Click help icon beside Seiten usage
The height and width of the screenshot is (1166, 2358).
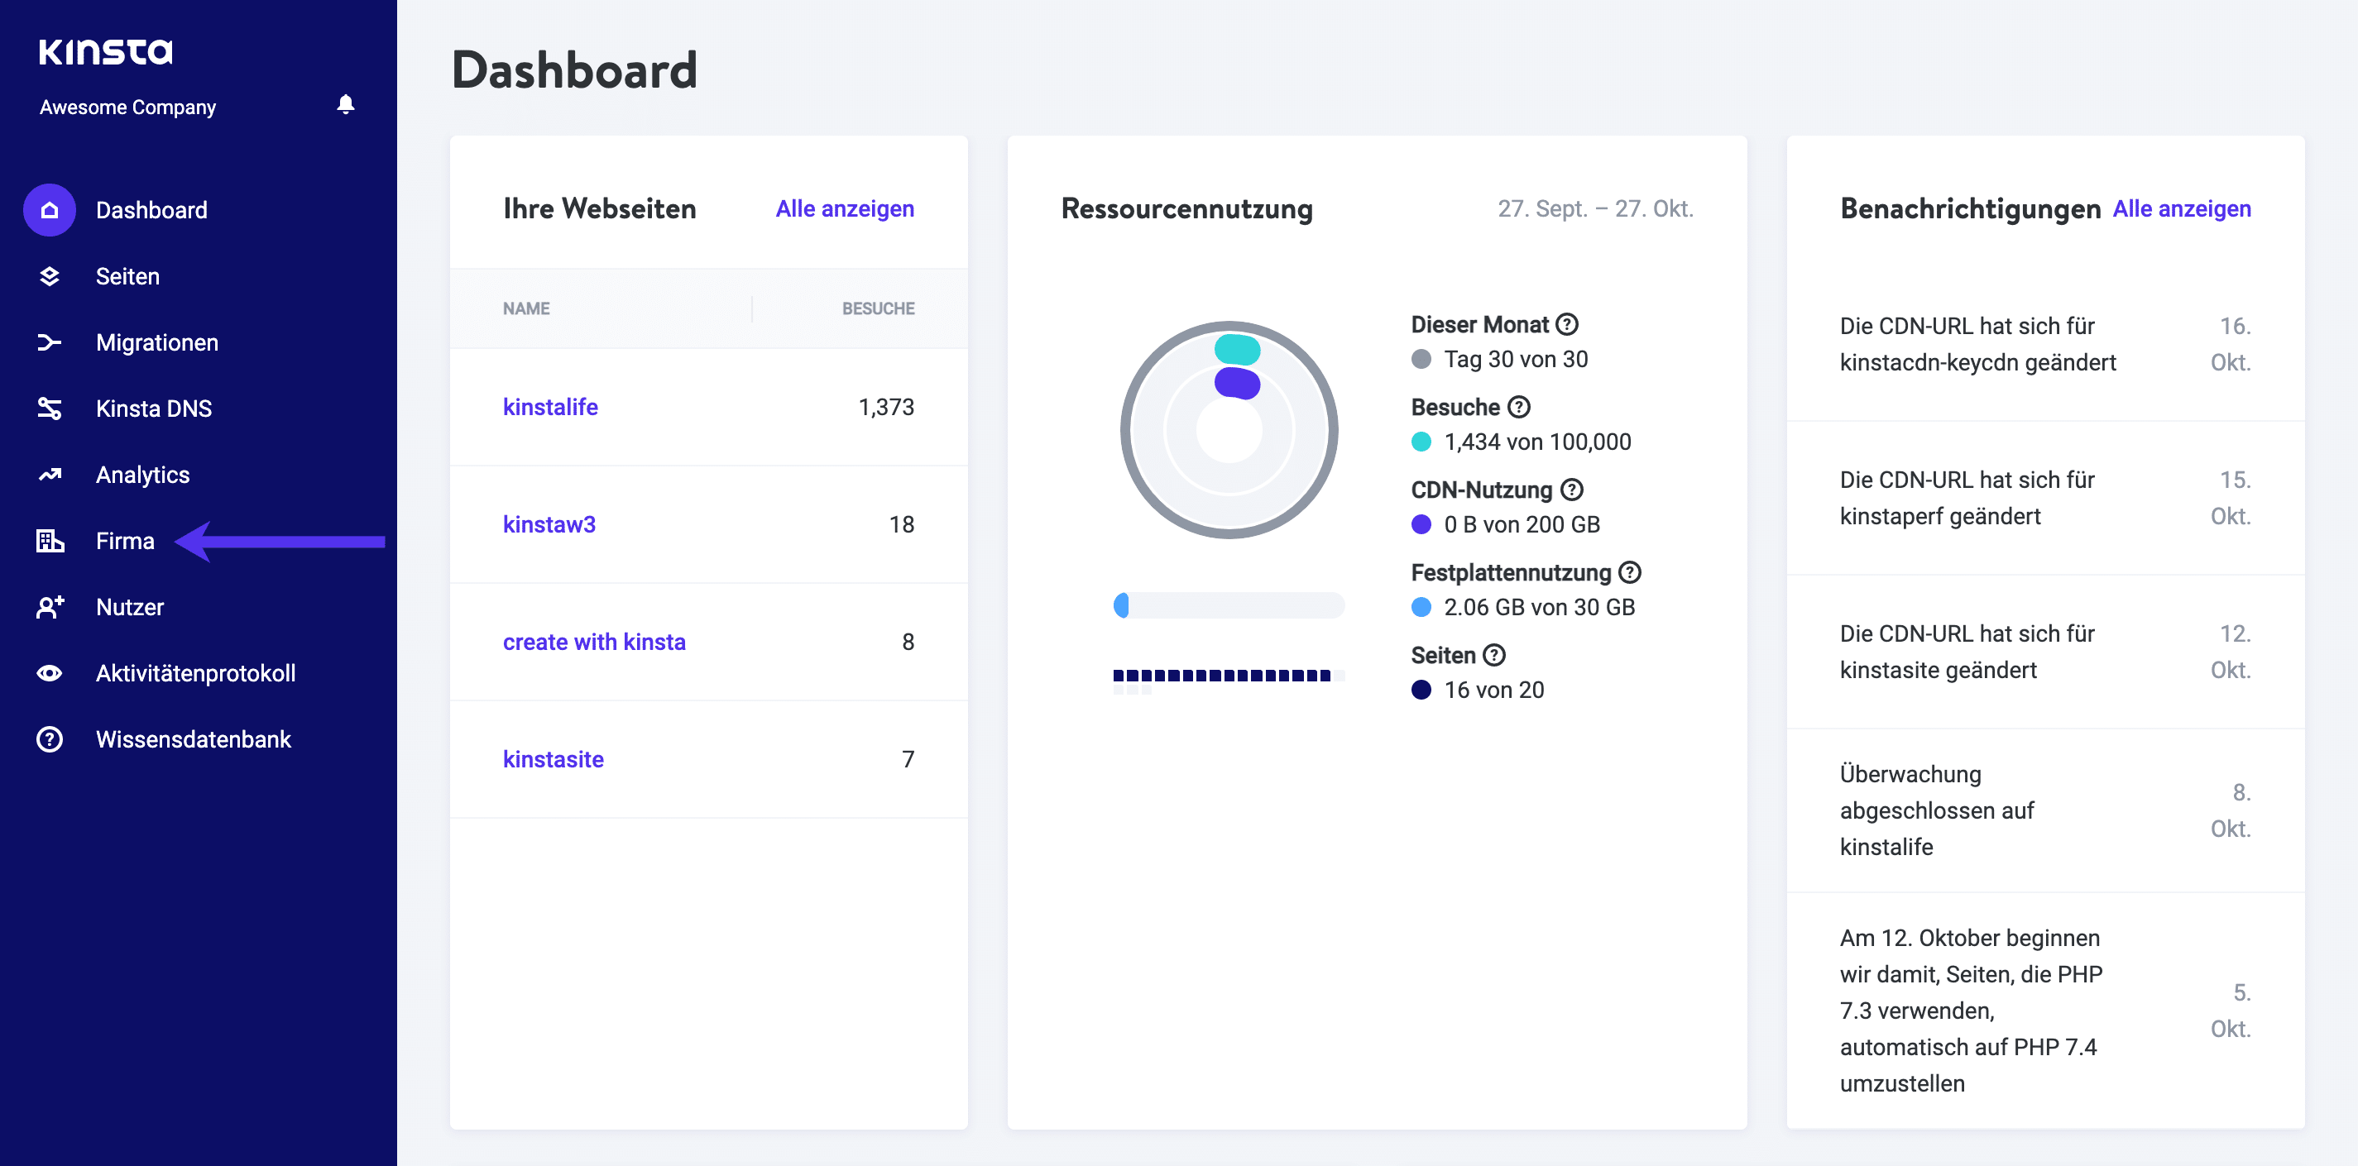pyautogui.click(x=1494, y=655)
